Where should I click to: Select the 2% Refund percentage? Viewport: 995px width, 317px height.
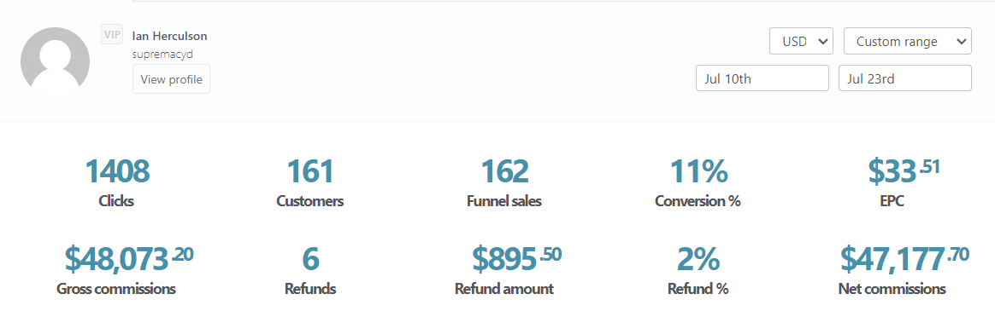[x=698, y=258]
